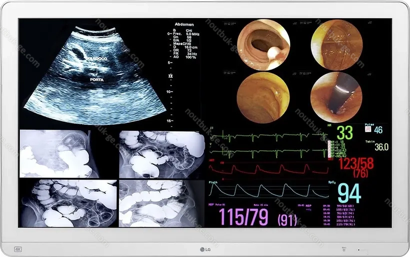Viewport: 410px width, 257px height.
Task: Click the 4K badge on the bezel
Action: coord(18,248)
